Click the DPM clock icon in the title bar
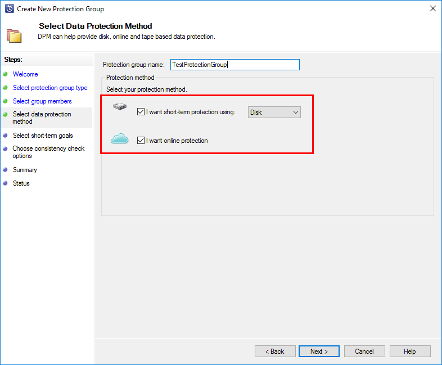The width and height of the screenshot is (442, 365). pyautogui.click(x=10, y=9)
